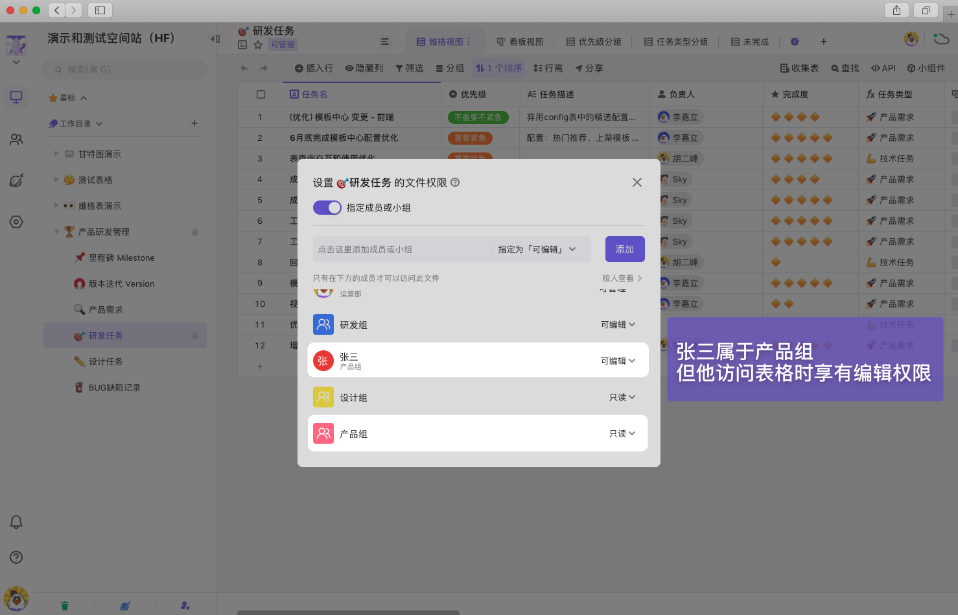Open the template rocket icon in left rail

16,180
